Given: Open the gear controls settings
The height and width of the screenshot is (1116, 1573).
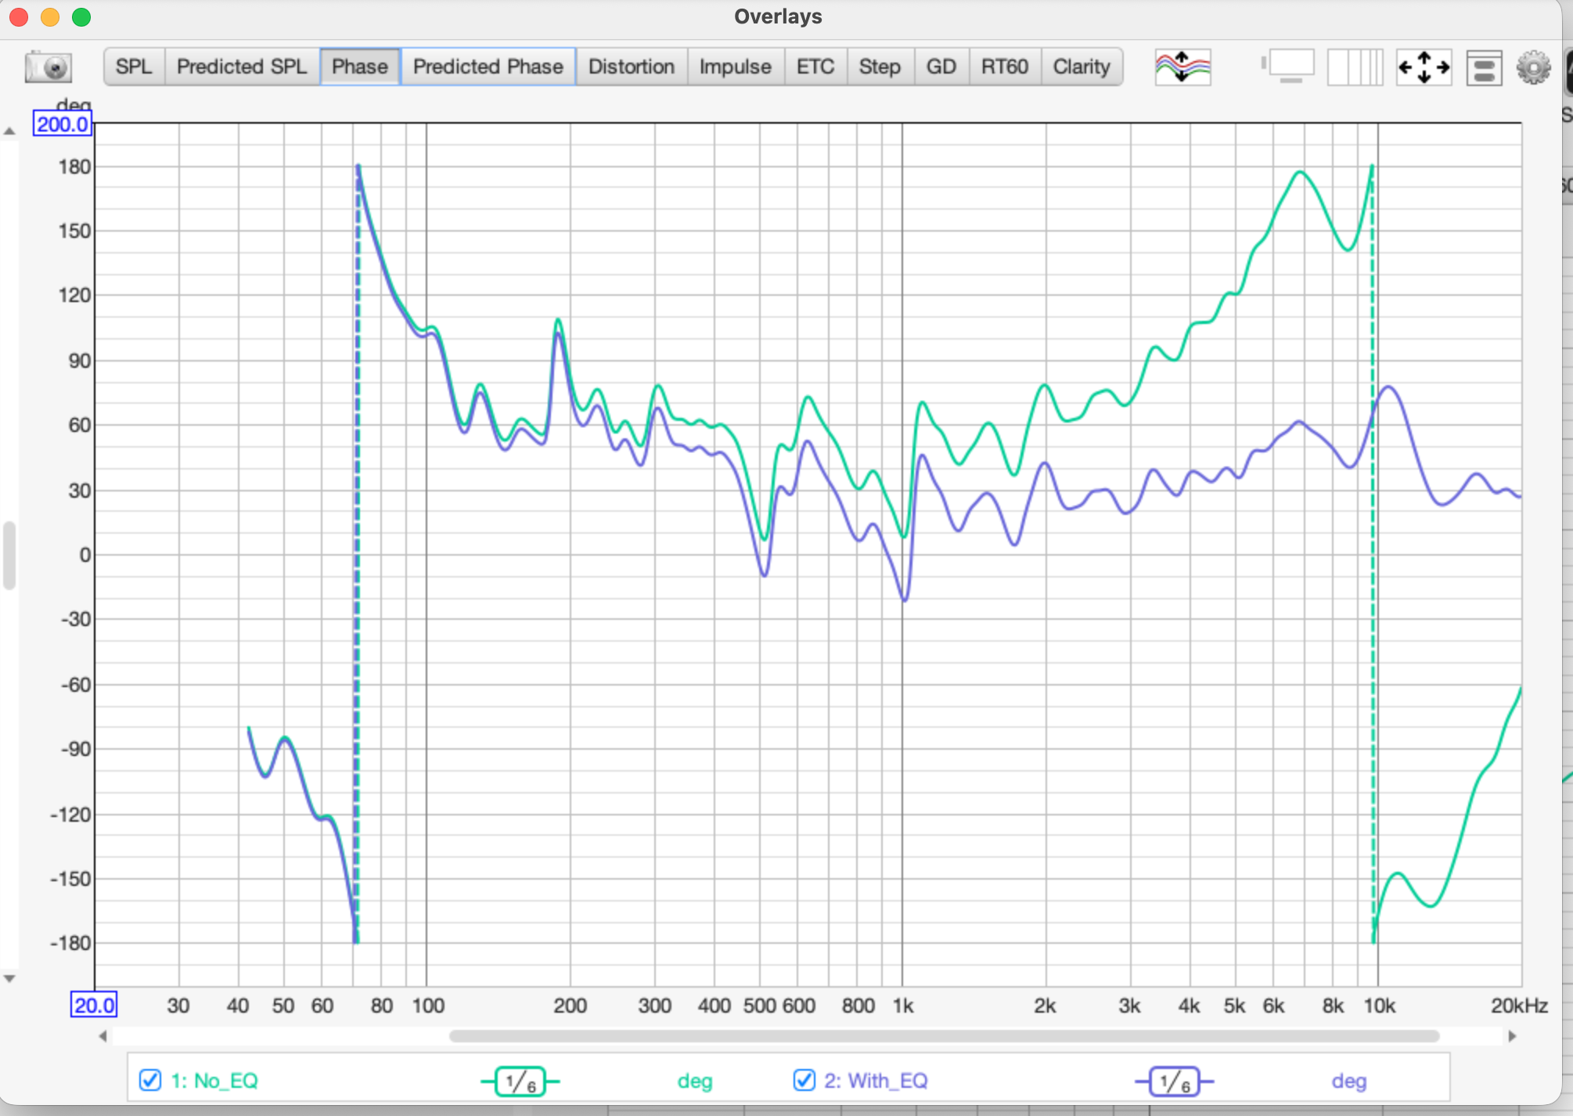Looking at the screenshot, I should [1533, 67].
